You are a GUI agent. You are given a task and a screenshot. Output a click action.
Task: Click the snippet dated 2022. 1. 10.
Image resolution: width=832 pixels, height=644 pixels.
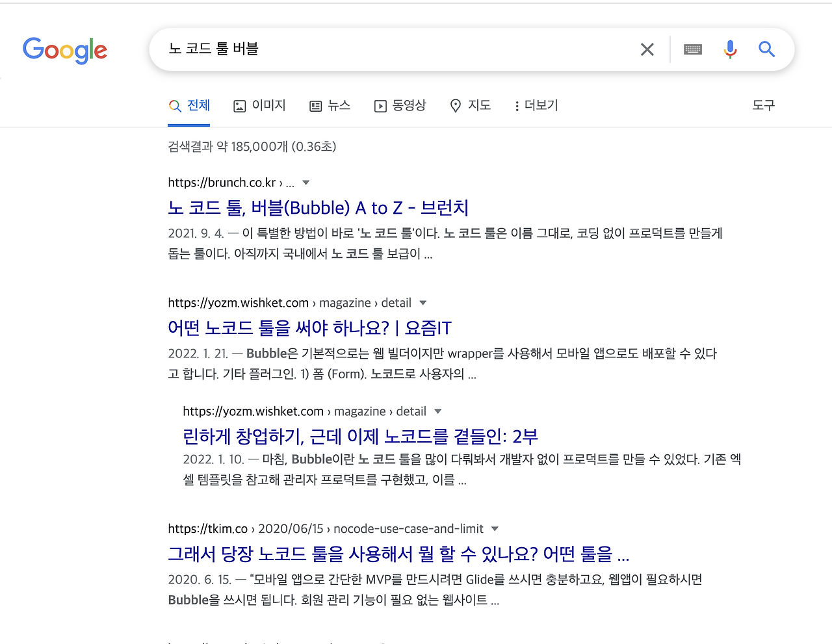tap(462, 470)
